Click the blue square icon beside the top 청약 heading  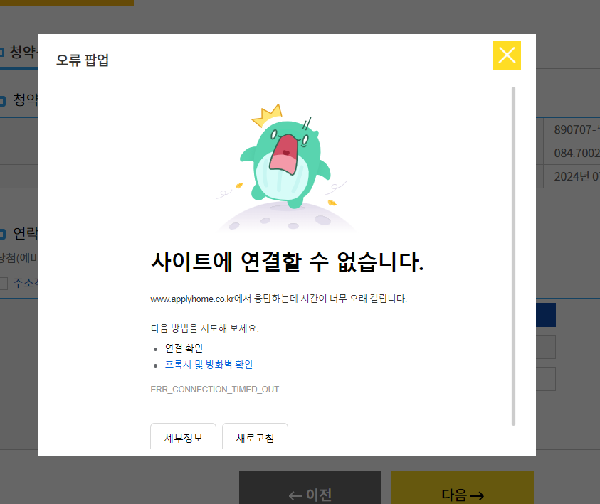coord(3,52)
